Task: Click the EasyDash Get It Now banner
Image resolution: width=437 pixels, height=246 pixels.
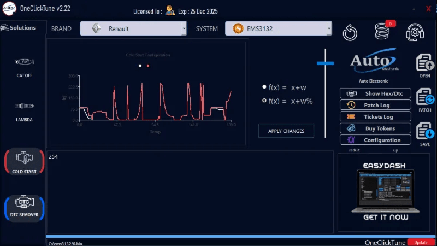Action: [x=384, y=192]
